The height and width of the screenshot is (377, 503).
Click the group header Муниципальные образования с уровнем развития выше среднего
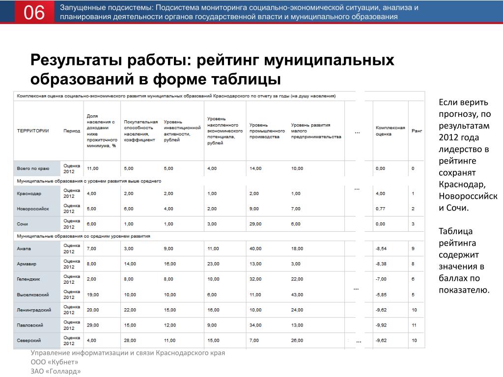89,181
